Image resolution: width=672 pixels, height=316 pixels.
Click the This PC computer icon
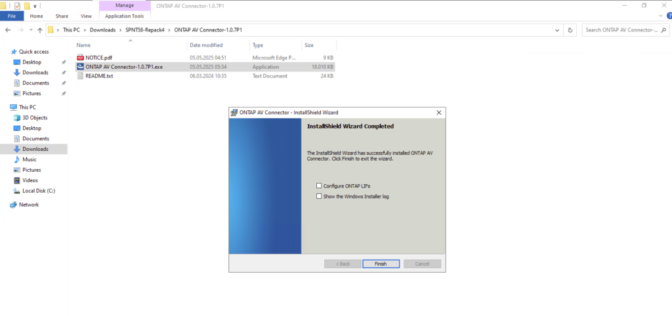[x=13, y=107]
